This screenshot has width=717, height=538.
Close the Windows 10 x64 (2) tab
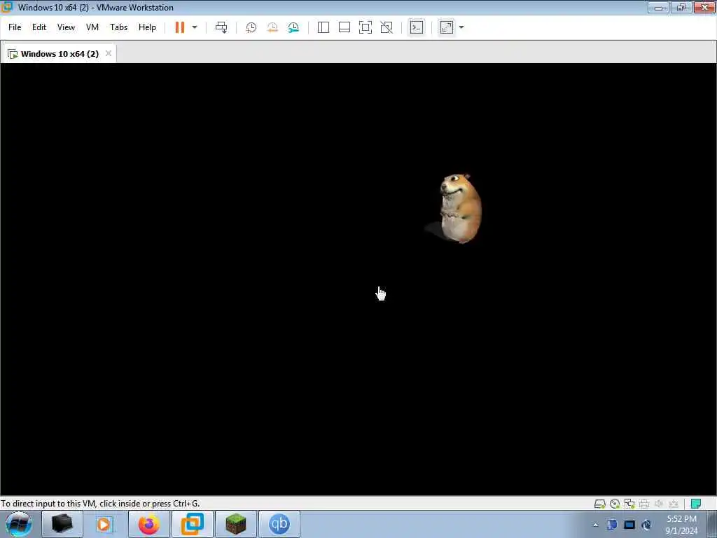109,53
